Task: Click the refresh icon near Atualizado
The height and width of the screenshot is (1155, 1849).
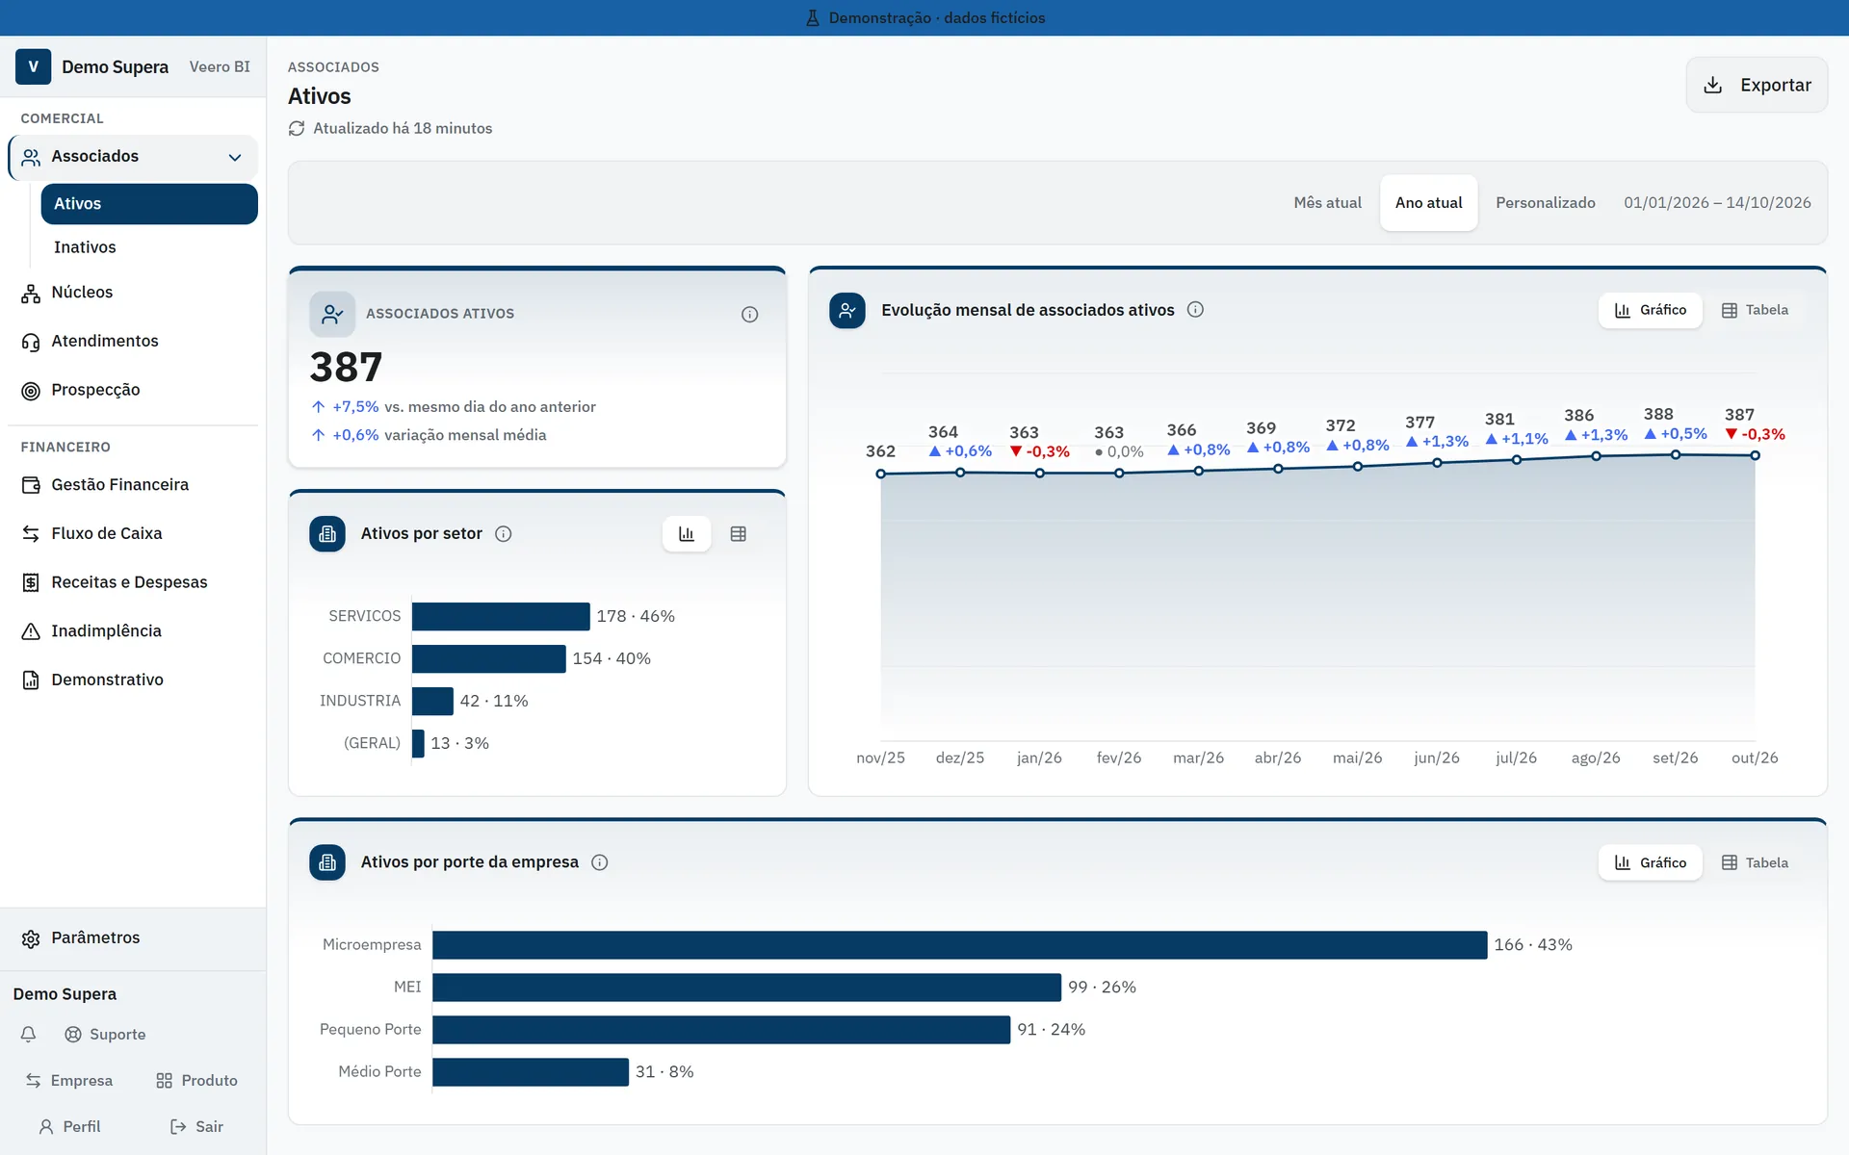Action: [297, 128]
